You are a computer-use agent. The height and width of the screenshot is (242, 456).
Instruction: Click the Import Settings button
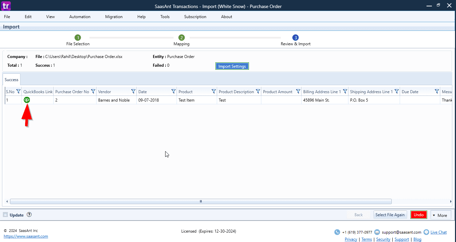click(232, 66)
